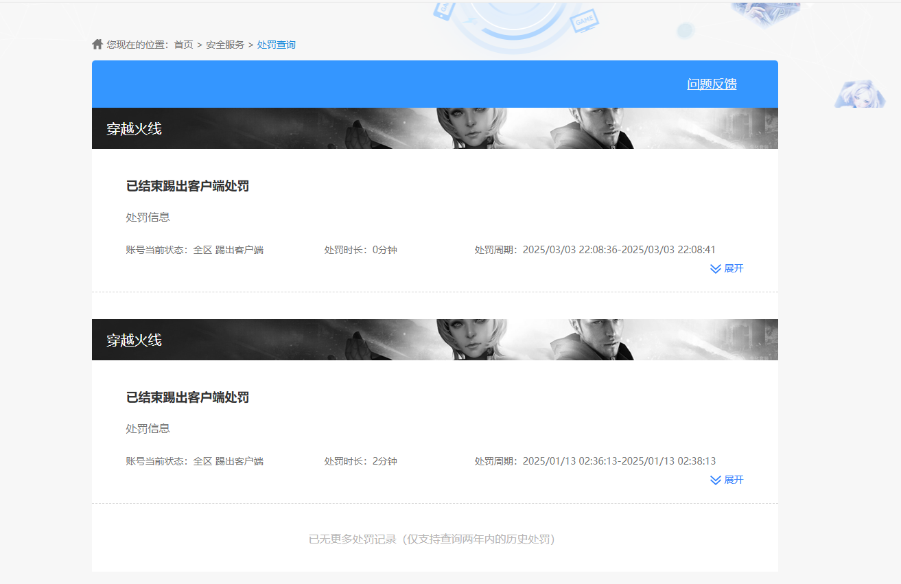The image size is (901, 584).
Task: Open 安全服务 breadcrumb link
Action: [225, 45]
